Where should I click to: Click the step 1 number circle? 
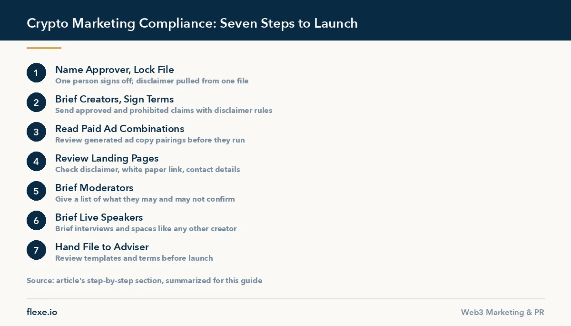click(x=36, y=73)
